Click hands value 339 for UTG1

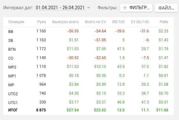[43, 102]
